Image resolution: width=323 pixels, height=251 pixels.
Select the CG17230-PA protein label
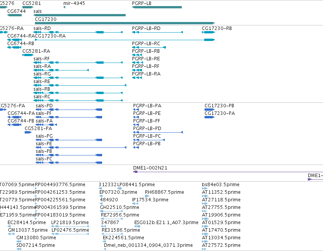(x=220, y=113)
